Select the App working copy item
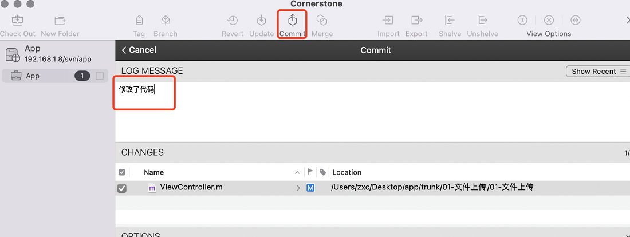This screenshot has width=630, height=237. 55,76
